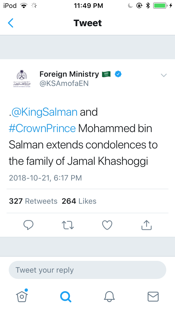The image size is (175, 310).
Task: Open the Search tab magnifier icon
Action: point(66,297)
